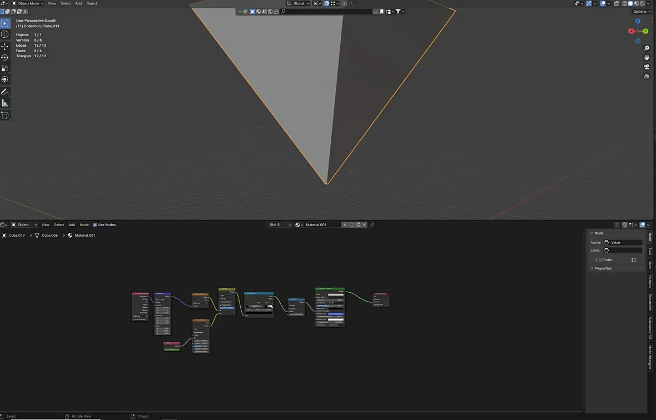
Task: Click the Material.001 name field
Action: [x=322, y=225]
